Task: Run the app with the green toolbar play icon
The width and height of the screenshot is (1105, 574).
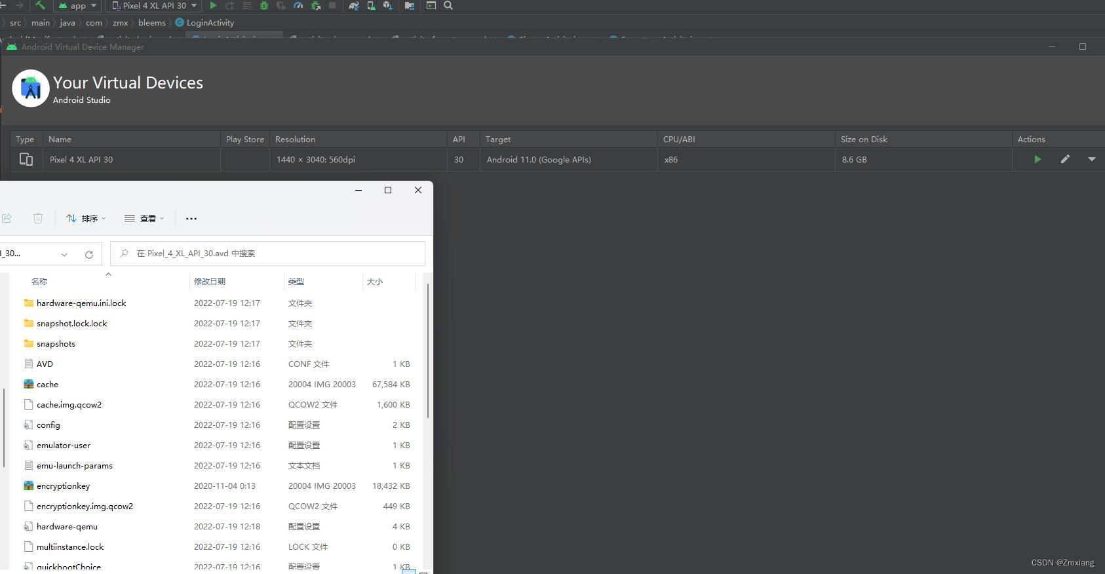Action: [x=213, y=5]
